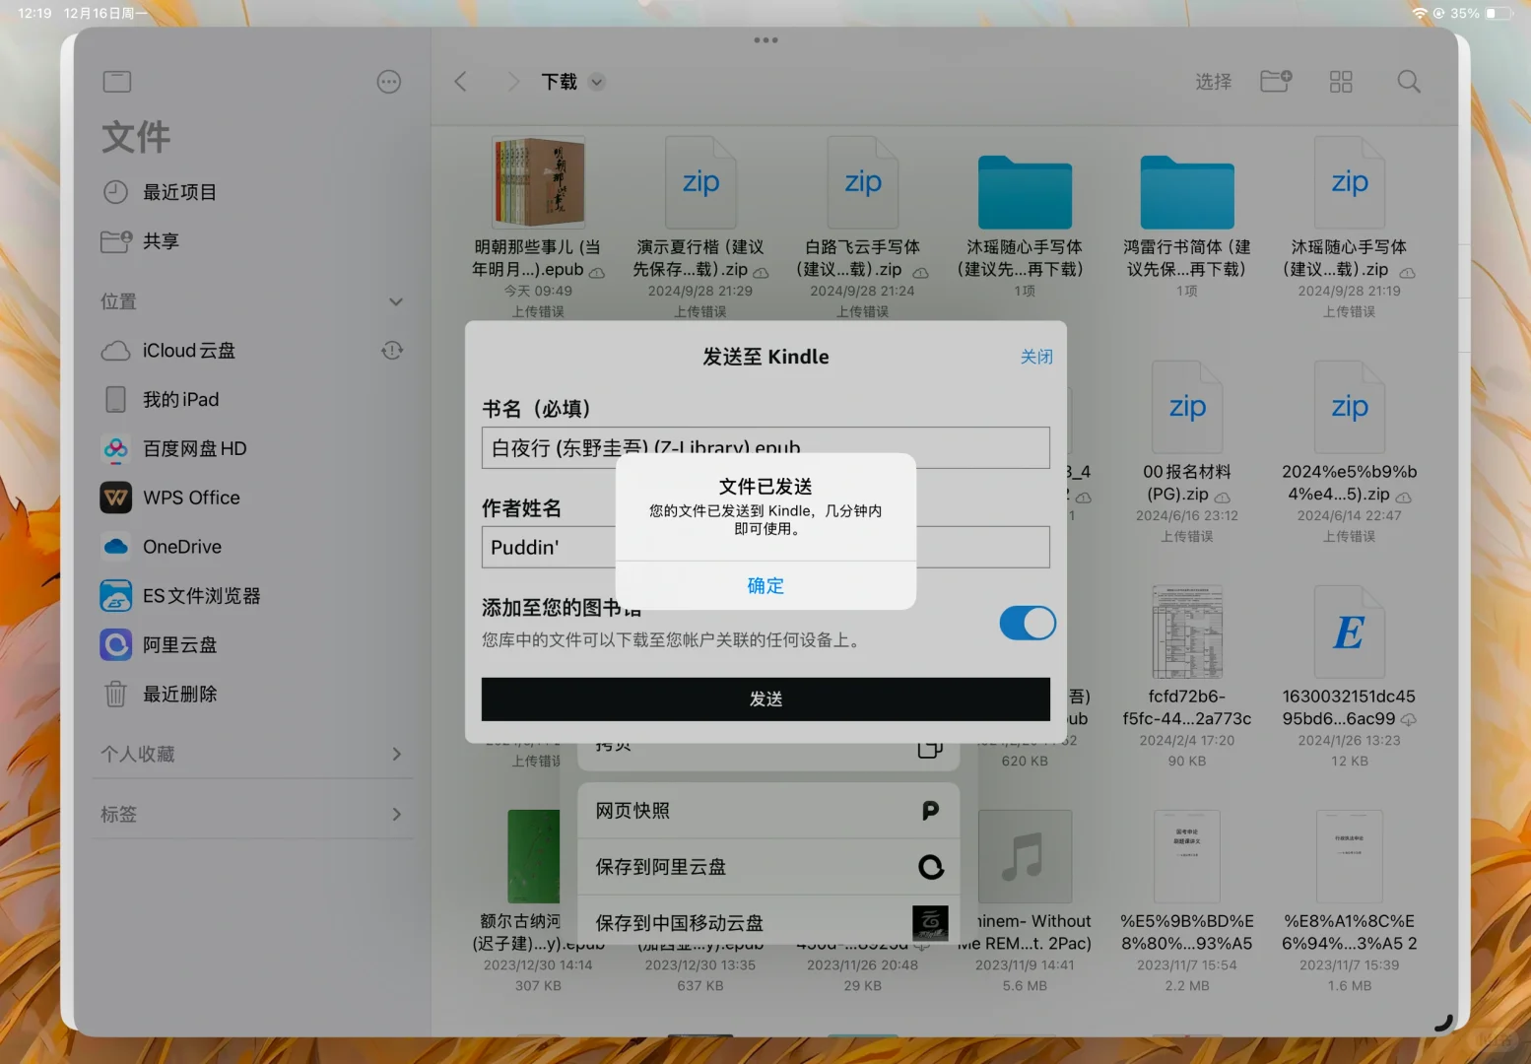Image resolution: width=1531 pixels, height=1064 pixels.
Task: Open 演示夏行楷 zip file icon
Action: 700,183
